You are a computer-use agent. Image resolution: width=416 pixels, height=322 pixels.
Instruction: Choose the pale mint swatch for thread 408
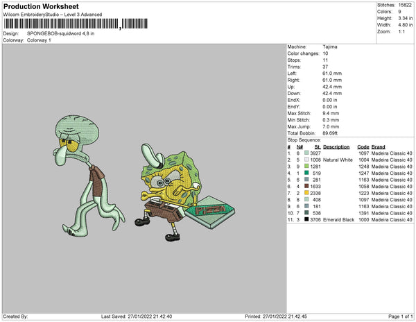click(x=306, y=199)
